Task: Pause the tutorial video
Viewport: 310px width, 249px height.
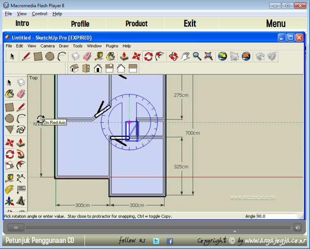Action: (x=16, y=228)
